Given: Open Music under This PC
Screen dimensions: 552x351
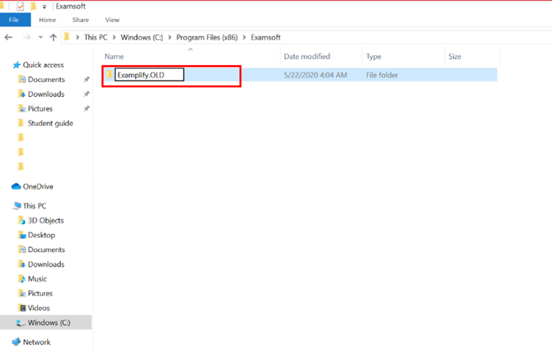Looking at the screenshot, I should coord(37,279).
